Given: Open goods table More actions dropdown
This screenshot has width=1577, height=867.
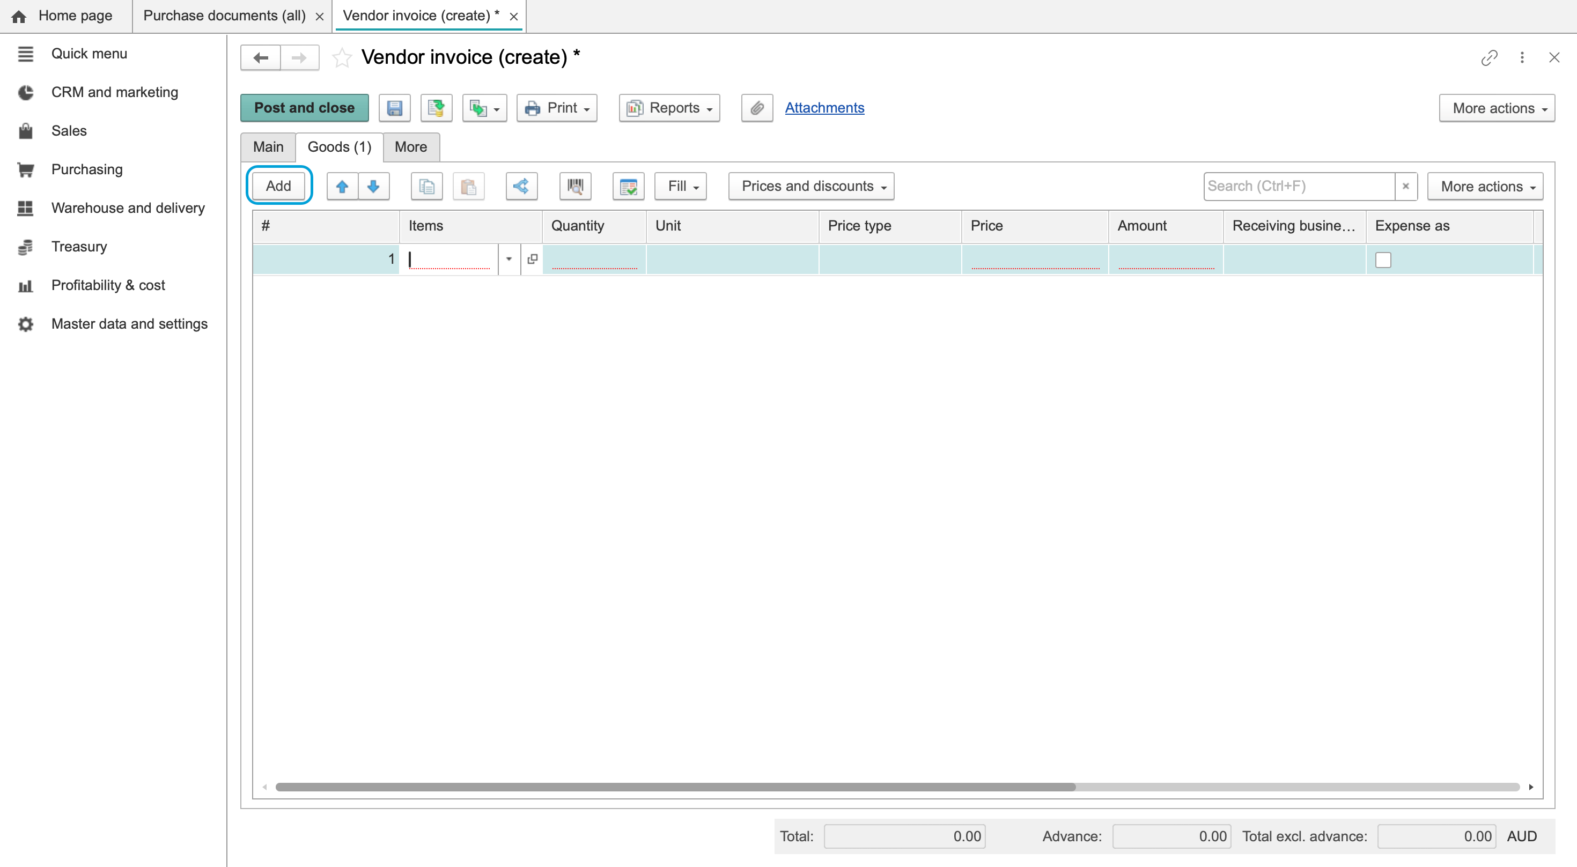Looking at the screenshot, I should pos(1485,186).
